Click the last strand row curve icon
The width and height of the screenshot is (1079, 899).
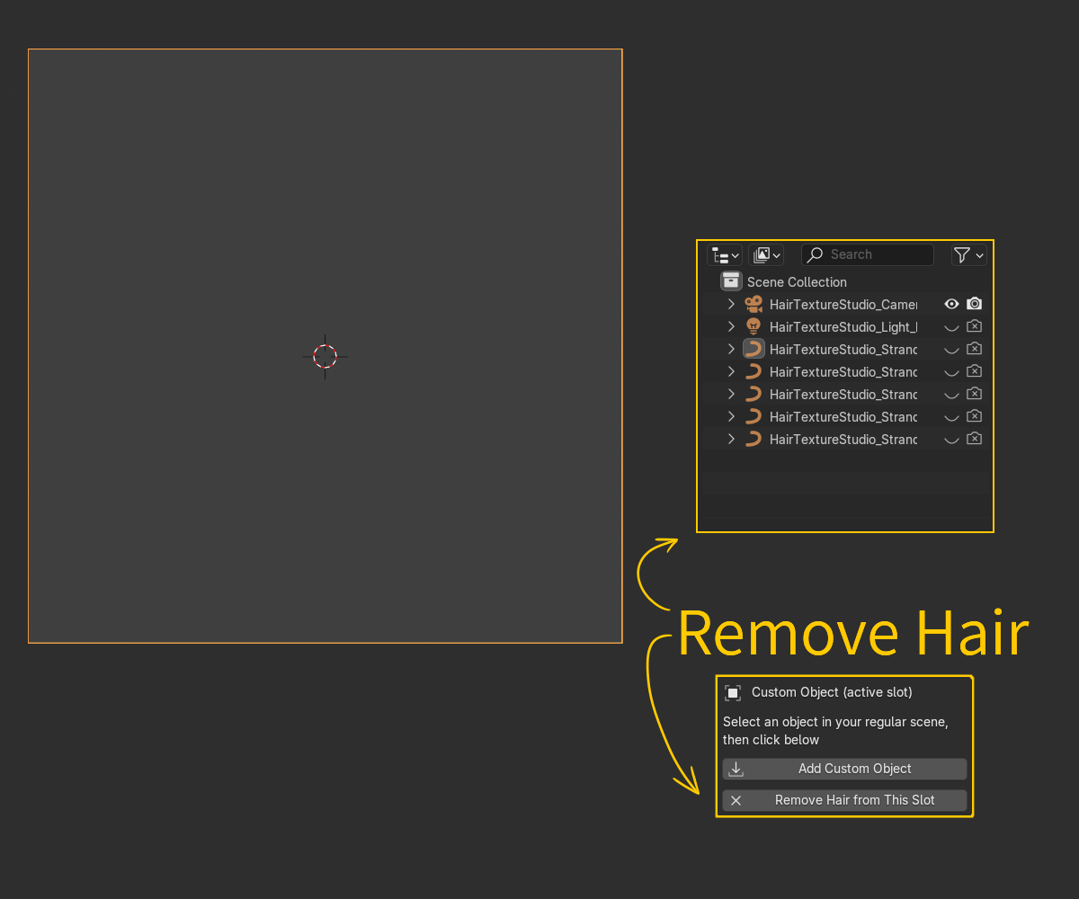coord(754,439)
